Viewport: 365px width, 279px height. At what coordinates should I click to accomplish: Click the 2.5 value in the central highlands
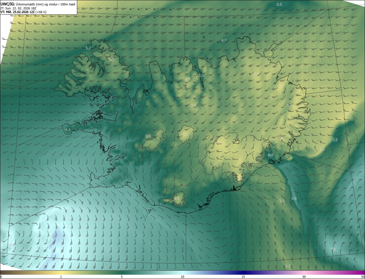pyautogui.click(x=193, y=106)
